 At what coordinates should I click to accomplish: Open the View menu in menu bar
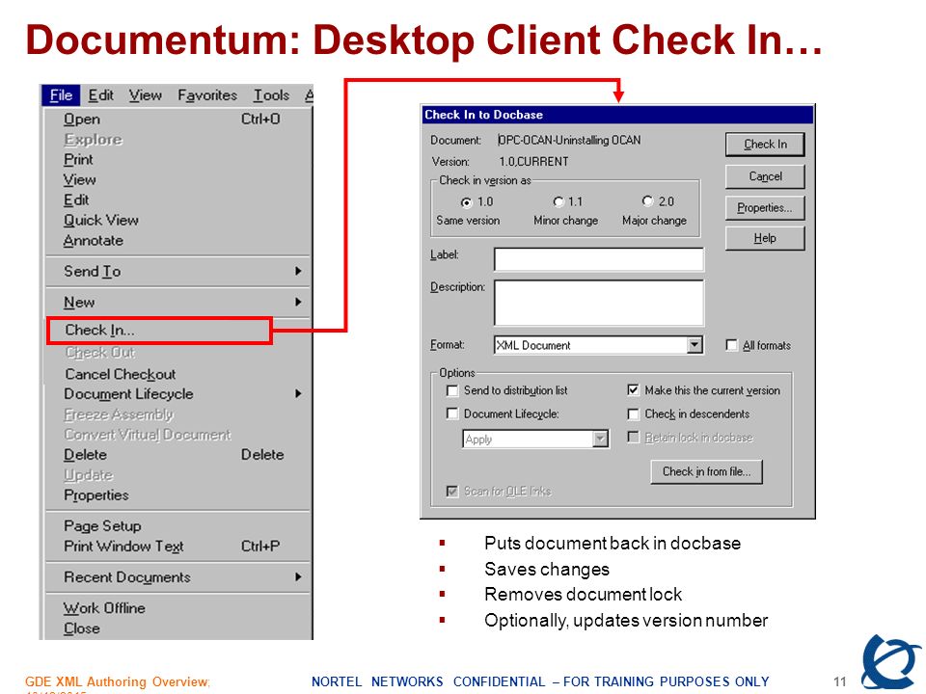pyautogui.click(x=146, y=95)
